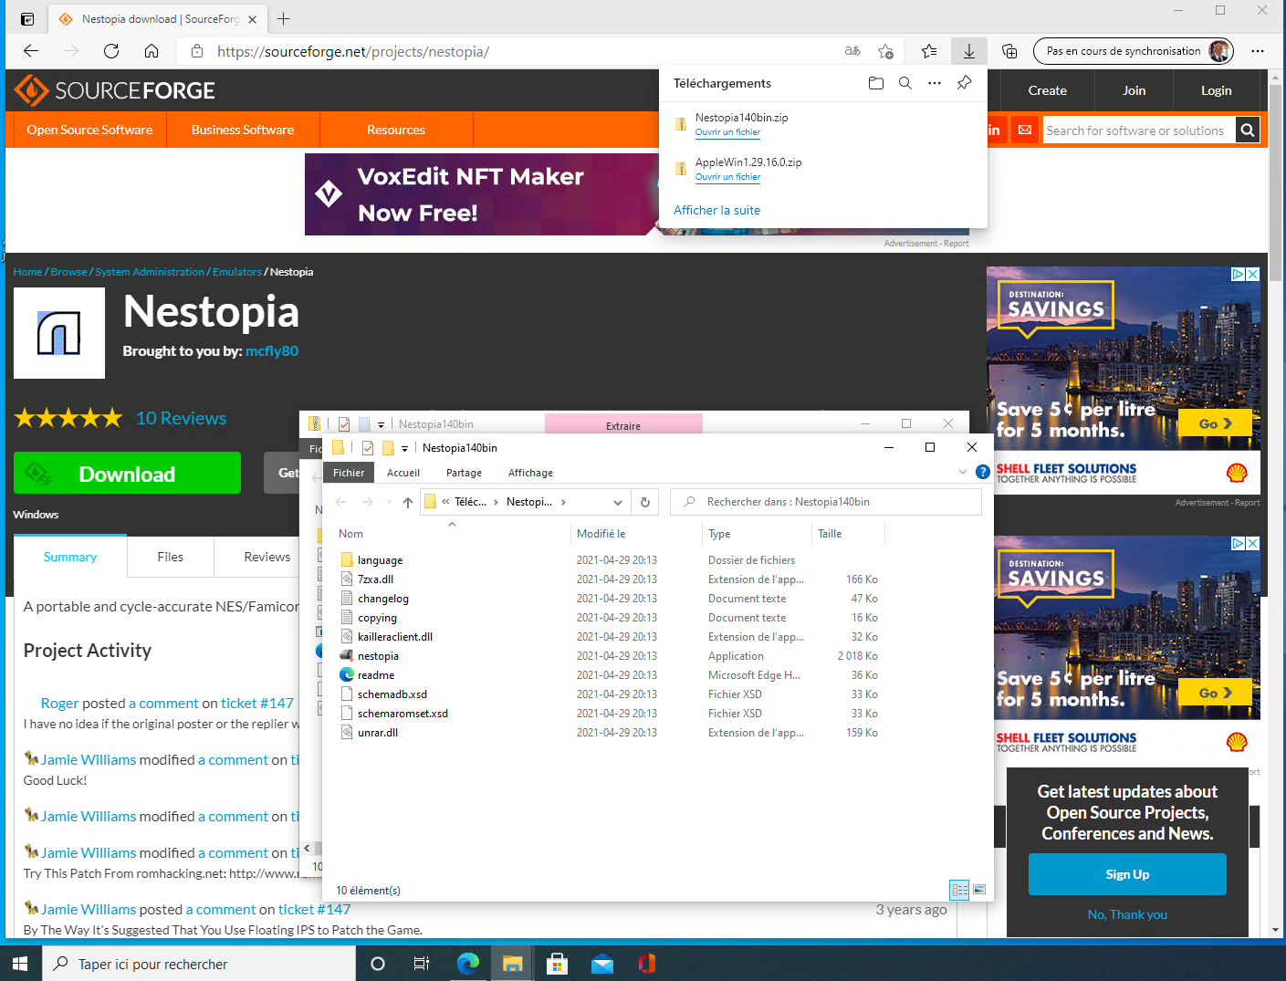Open more options in the Téléchargements panel
The image size is (1286, 981).
[935, 83]
